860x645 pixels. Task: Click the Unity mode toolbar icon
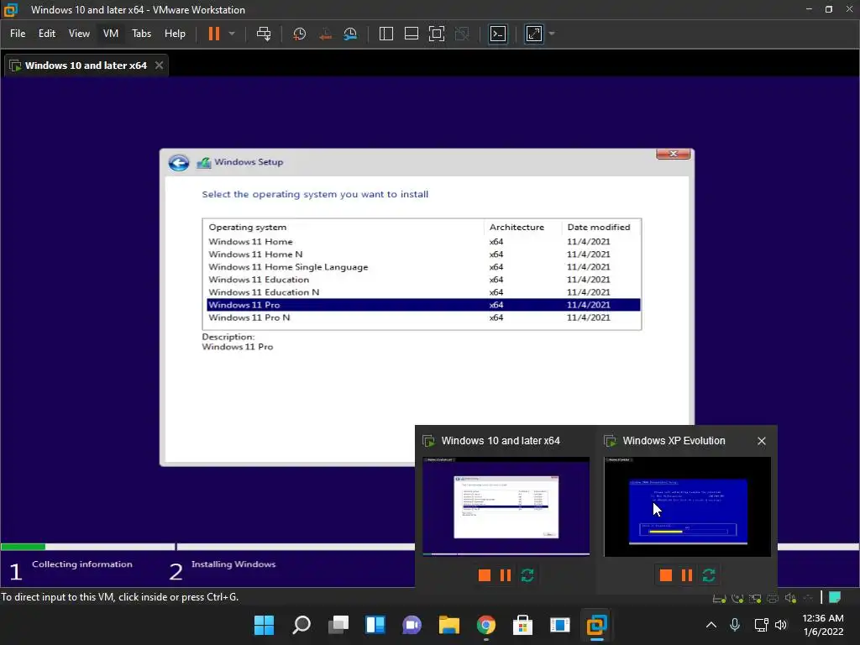[x=463, y=34]
